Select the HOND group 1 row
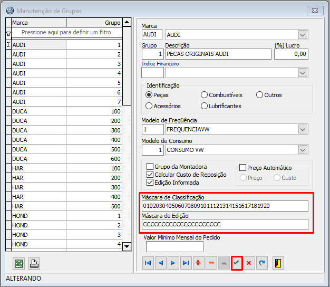 pos(67,216)
